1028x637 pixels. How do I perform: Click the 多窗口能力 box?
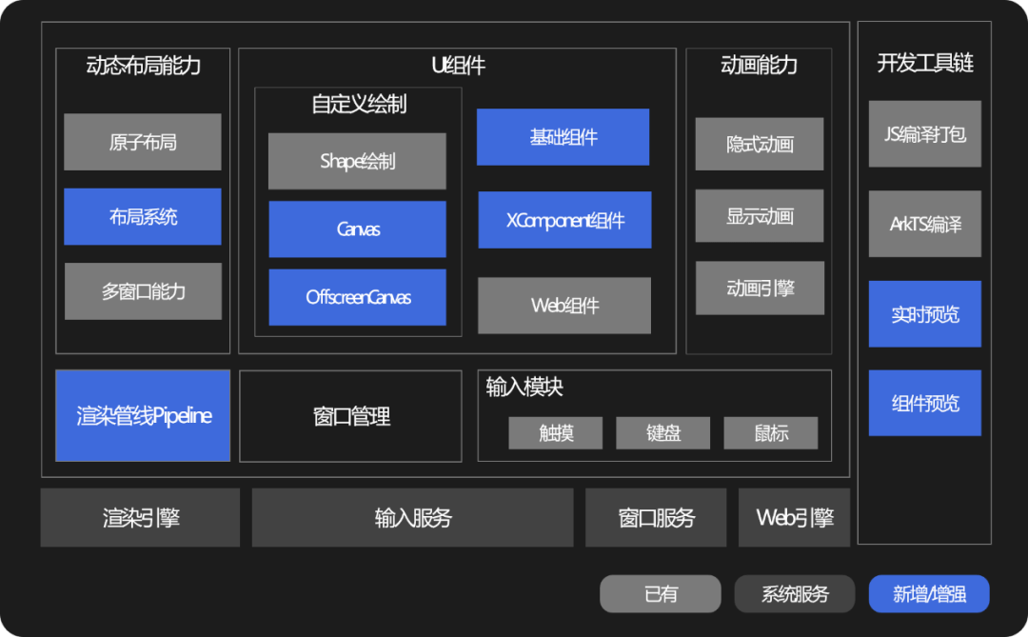143,291
